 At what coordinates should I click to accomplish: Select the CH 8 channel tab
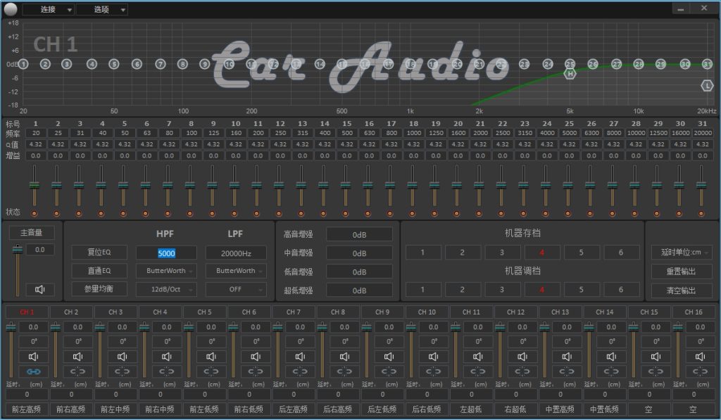pos(338,312)
